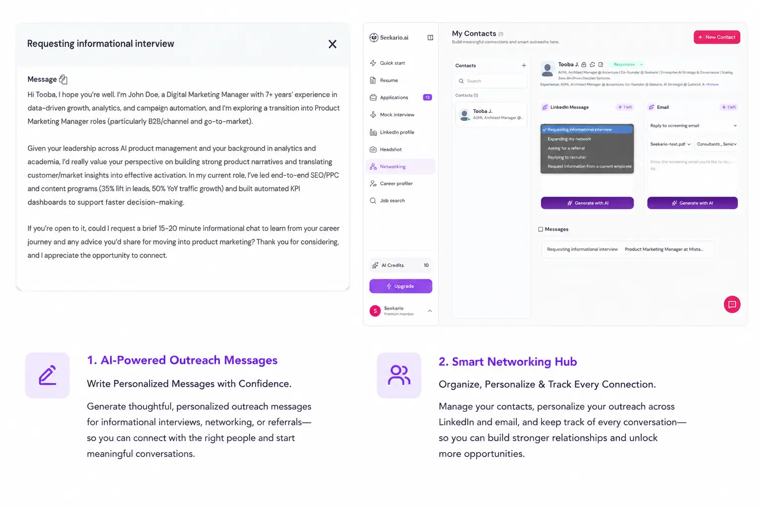Screen dimensions: 761x507
Task: Go to Applications in the sidebar
Action: tap(400, 98)
